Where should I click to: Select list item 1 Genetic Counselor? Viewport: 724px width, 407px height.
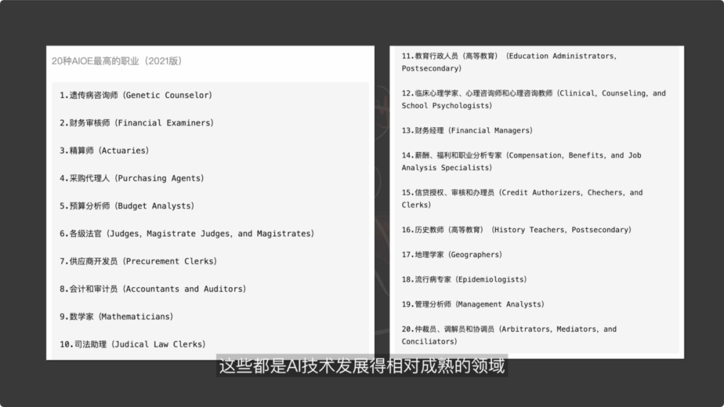[136, 95]
